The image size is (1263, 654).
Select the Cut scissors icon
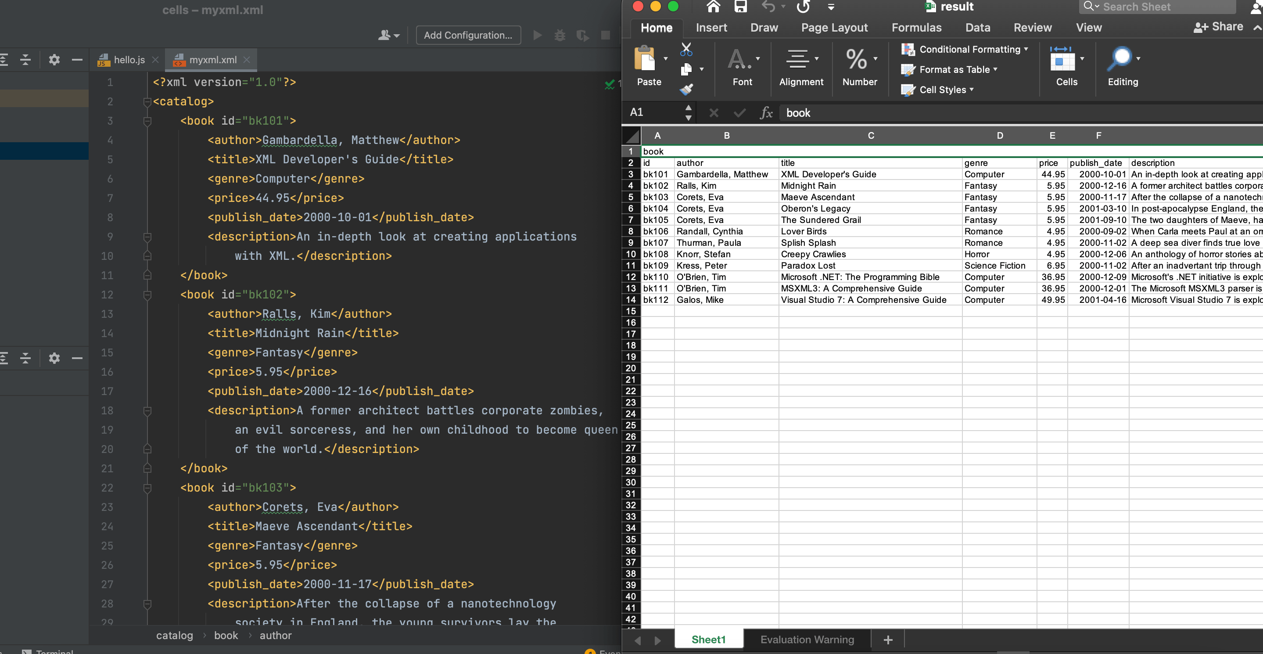[x=686, y=49]
